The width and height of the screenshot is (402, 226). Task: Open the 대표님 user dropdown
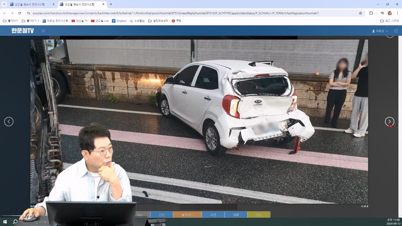380,31
